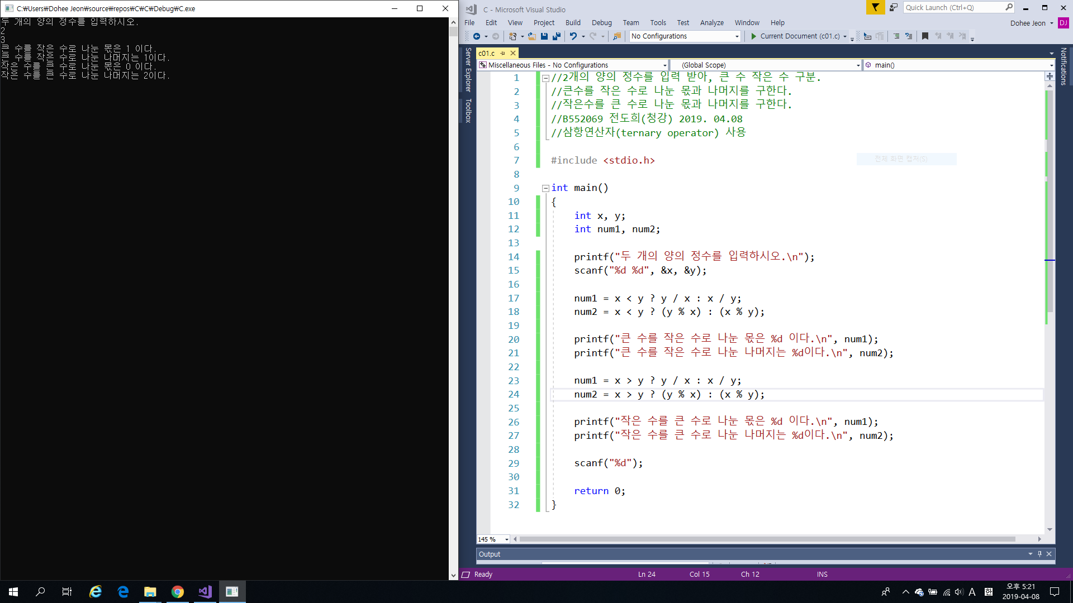This screenshot has height=603, width=1073.
Task: Click the Navigate Backward icon
Action: coord(477,36)
